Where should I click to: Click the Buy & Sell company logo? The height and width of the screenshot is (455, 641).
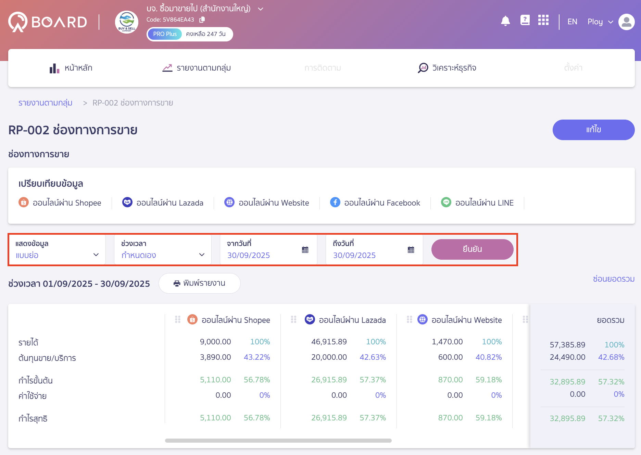coord(127,22)
